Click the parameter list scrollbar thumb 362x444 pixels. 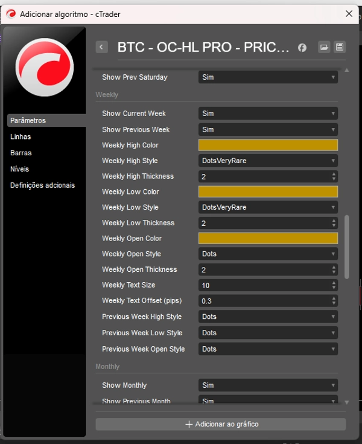(347, 247)
